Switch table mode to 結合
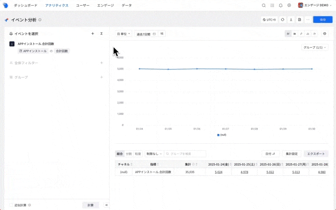 pos(120,154)
